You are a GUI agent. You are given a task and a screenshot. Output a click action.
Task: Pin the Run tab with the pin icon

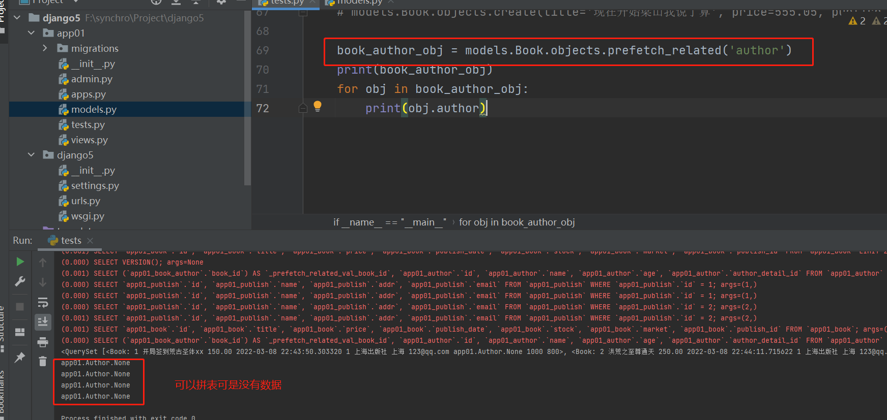(20, 358)
